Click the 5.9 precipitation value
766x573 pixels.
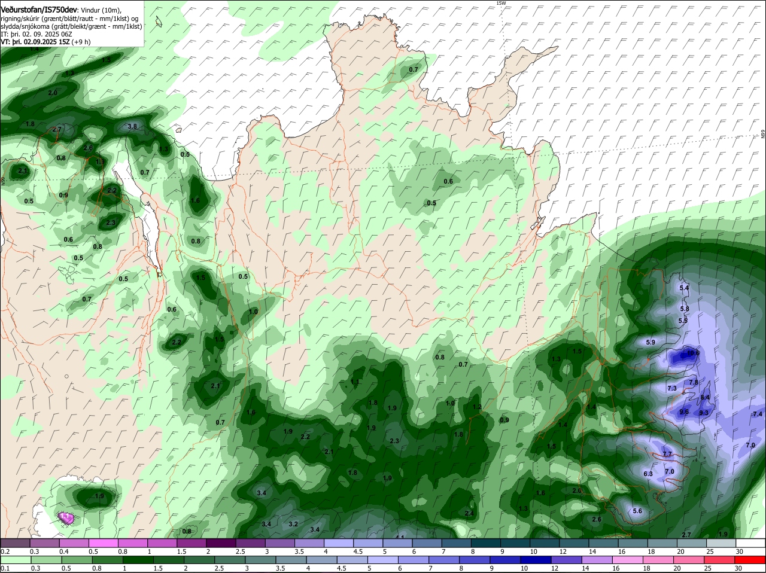(x=651, y=342)
